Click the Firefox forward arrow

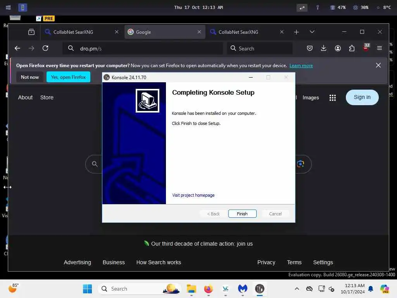tap(31, 48)
